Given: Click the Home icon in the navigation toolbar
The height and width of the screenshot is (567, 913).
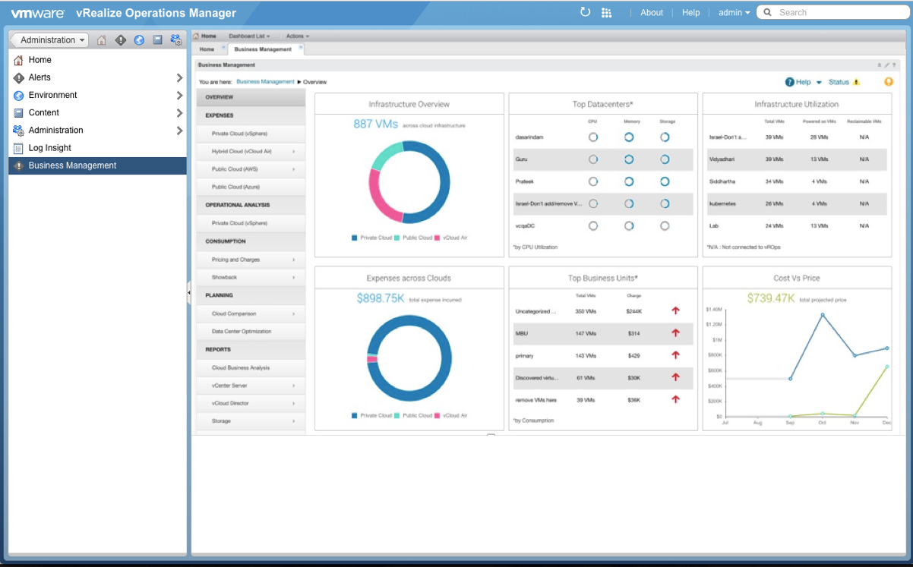Looking at the screenshot, I should pyautogui.click(x=101, y=39).
